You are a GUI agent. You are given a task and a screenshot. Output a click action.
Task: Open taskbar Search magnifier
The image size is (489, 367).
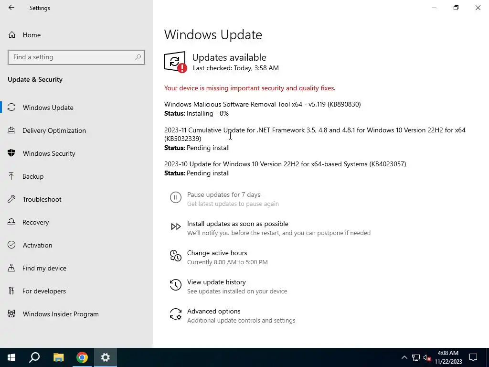[x=34, y=357]
